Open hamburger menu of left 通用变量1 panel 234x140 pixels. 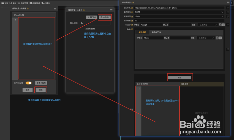tap(55, 9)
